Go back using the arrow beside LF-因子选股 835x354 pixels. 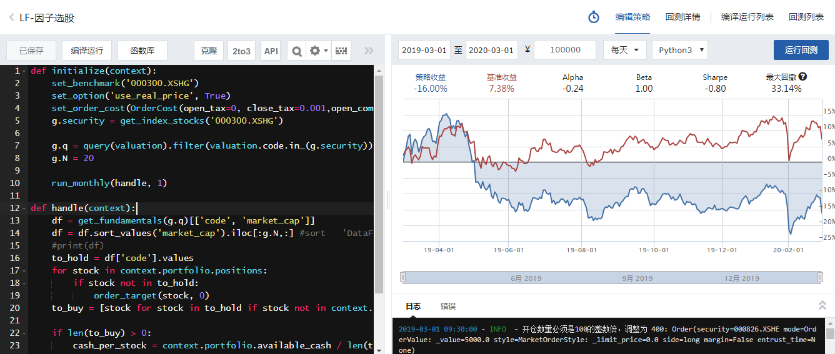point(11,17)
